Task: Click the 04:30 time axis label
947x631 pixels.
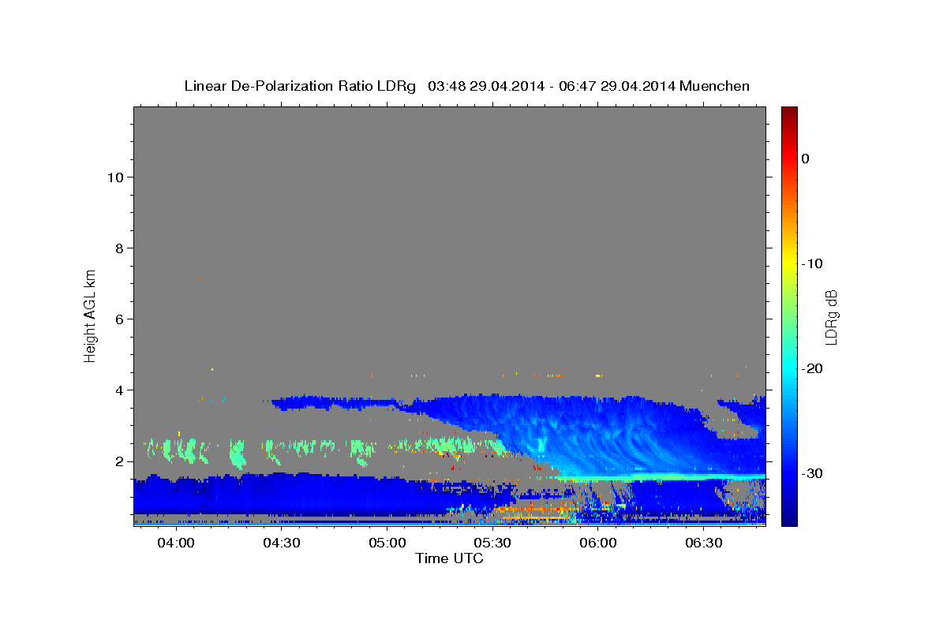Action: [x=281, y=543]
